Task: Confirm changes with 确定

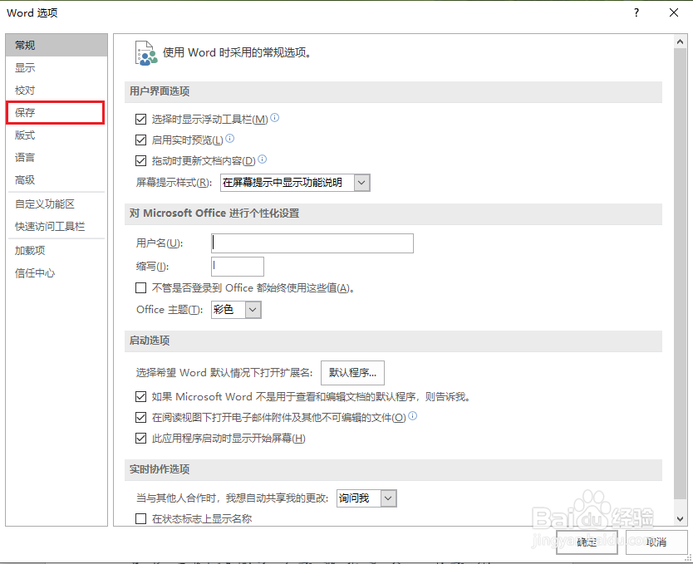Action: coord(586,542)
